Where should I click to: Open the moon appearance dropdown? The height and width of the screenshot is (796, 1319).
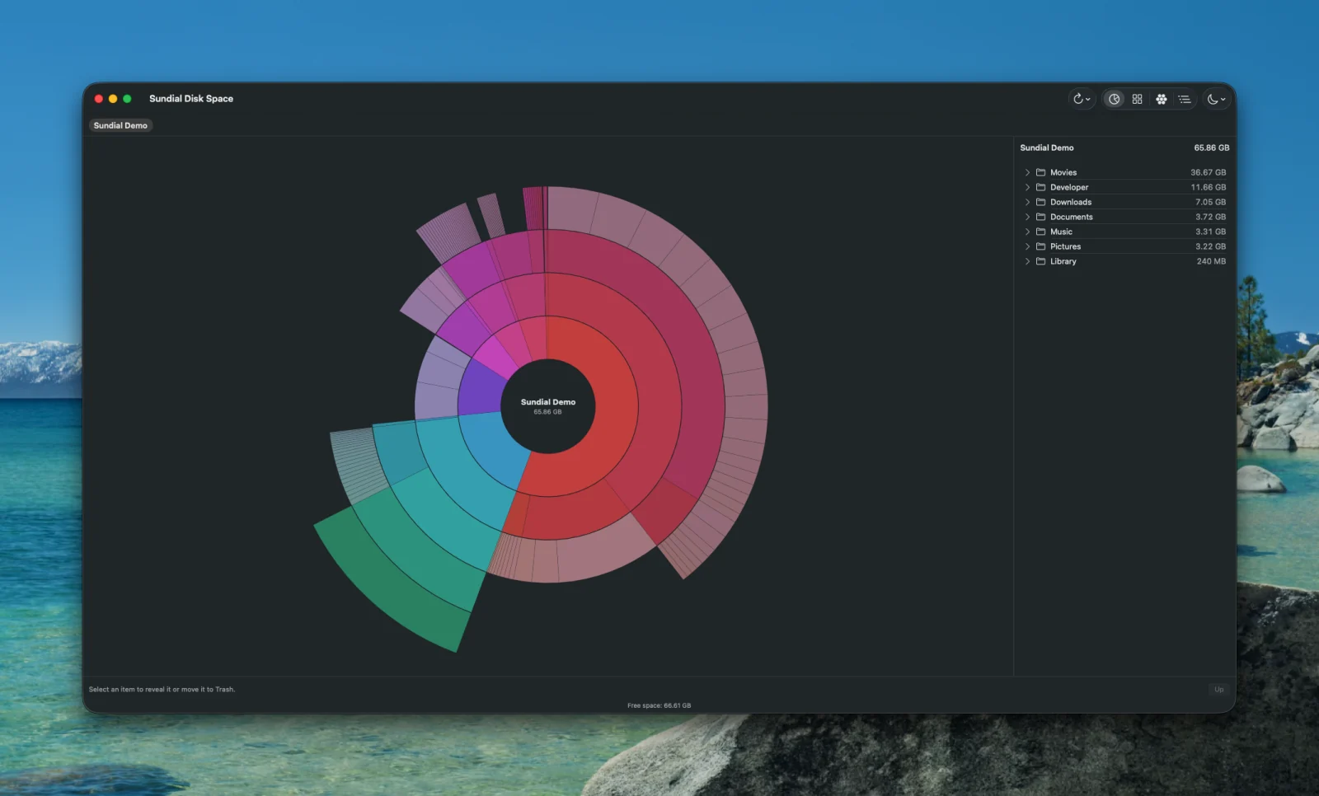click(1216, 99)
